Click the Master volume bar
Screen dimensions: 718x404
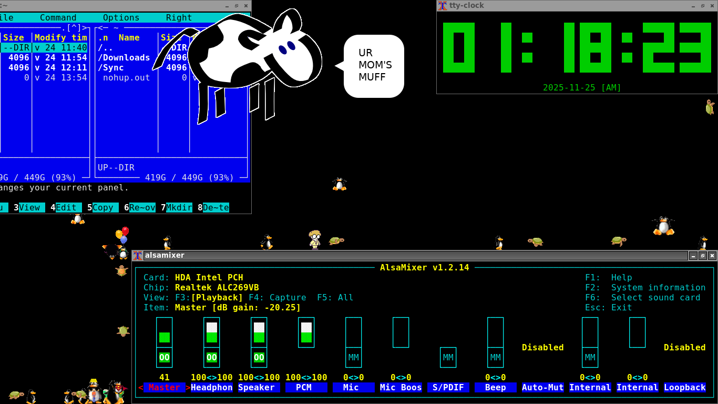[165, 332]
